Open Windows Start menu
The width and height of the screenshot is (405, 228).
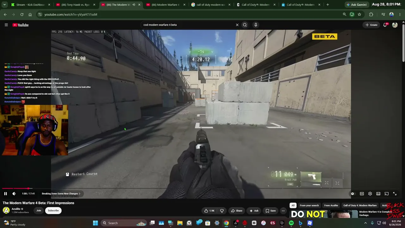pos(95,223)
